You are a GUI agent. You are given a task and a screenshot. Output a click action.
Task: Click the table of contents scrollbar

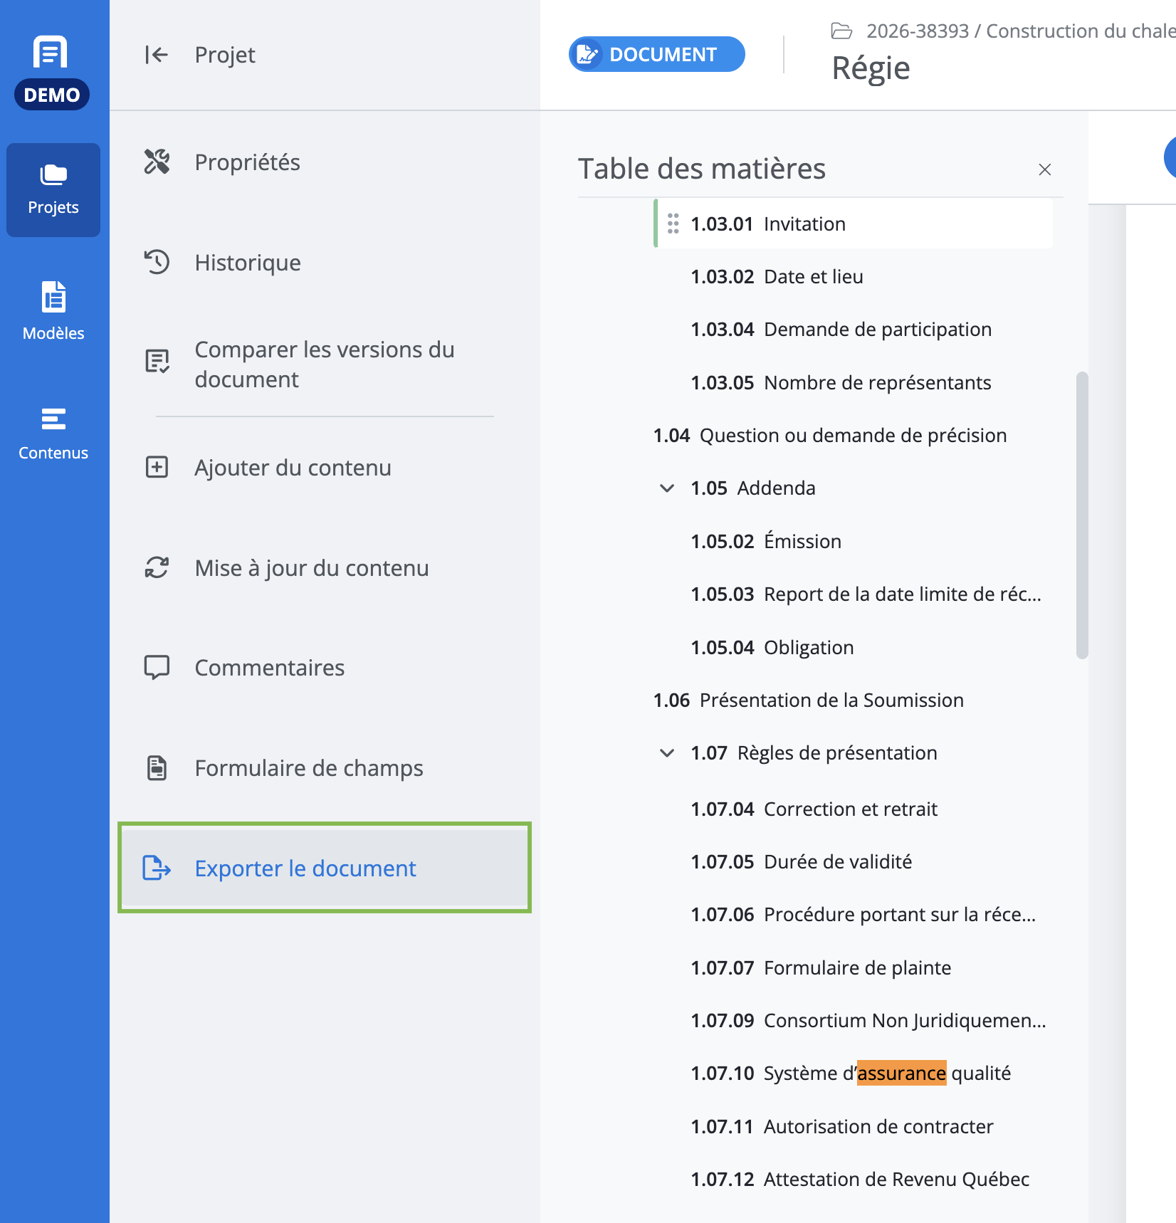click(1082, 515)
